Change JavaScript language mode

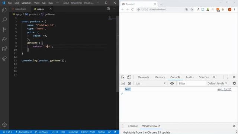73,132
